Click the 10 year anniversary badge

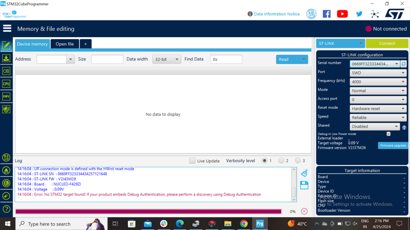point(311,14)
